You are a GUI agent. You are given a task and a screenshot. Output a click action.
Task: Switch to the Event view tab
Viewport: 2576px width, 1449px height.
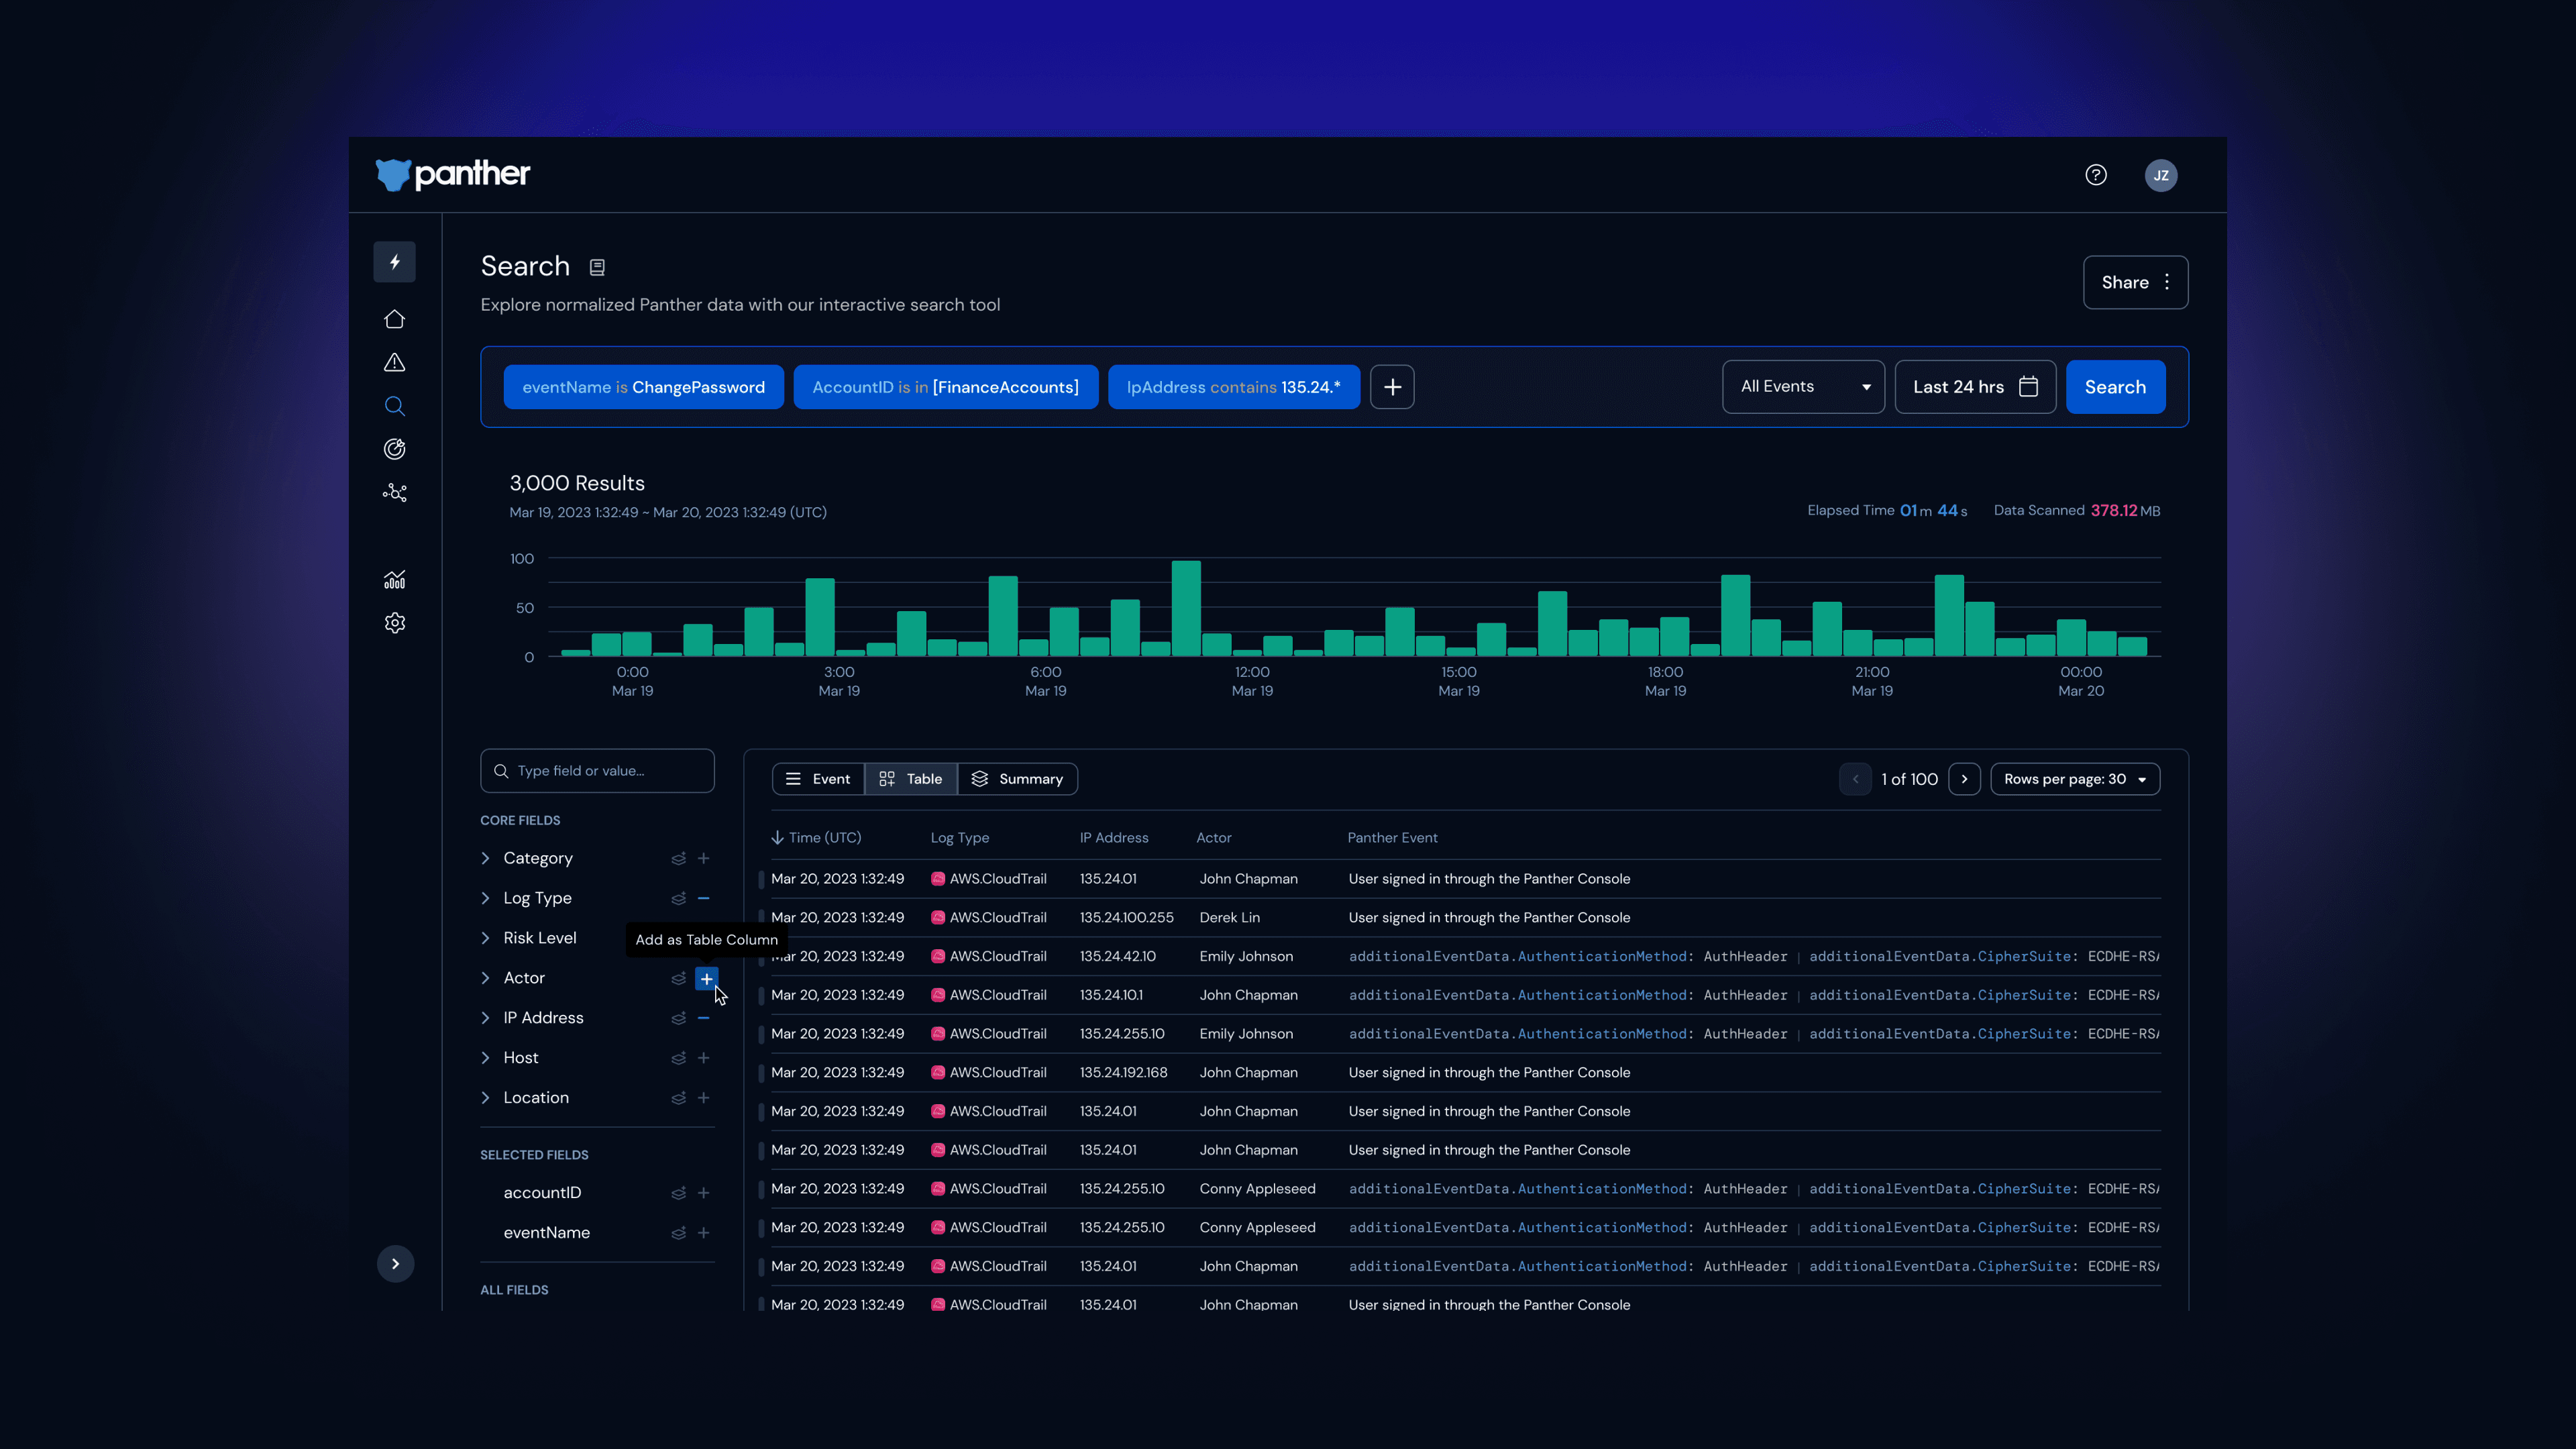click(818, 779)
